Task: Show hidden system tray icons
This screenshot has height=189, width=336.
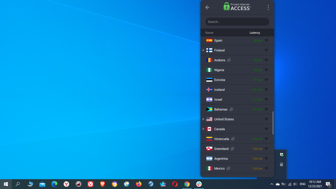Action: click(x=271, y=184)
